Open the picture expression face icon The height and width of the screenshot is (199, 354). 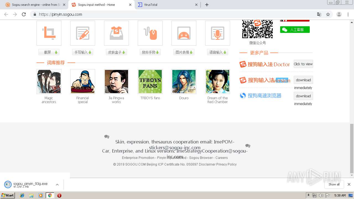(184, 33)
